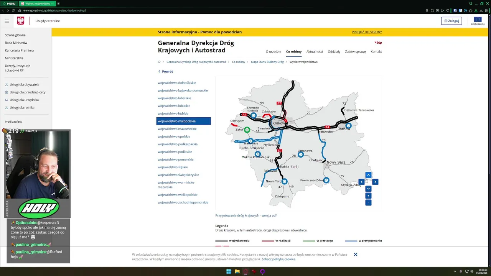The image size is (491, 276).
Task: Open Kancelaria Premiera in sidebar
Action: (19, 51)
